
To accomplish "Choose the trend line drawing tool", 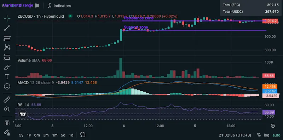I will (x=7, y=28).
